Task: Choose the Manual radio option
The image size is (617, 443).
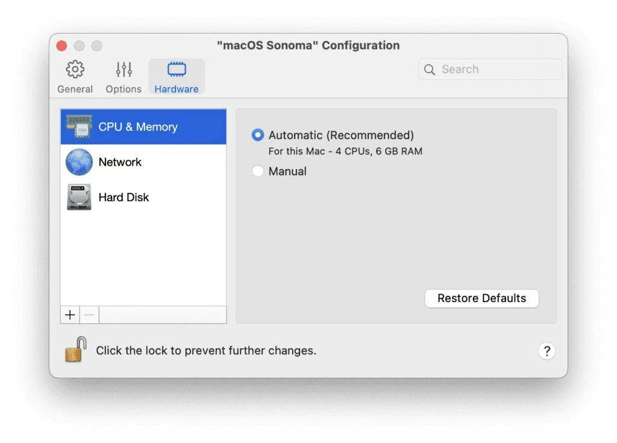Action: click(x=258, y=171)
